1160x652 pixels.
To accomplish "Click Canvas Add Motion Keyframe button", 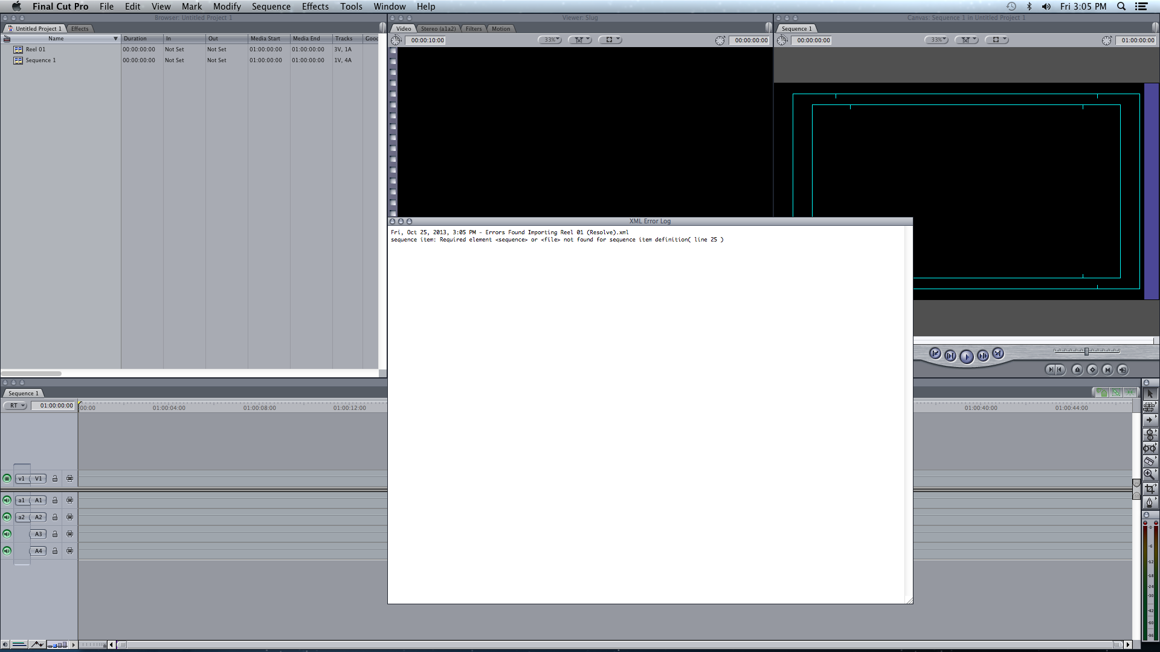I will (1092, 369).
